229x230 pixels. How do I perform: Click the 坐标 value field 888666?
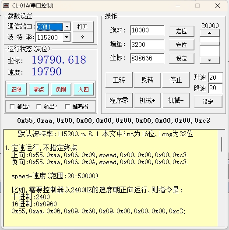pyautogui.click(x=147, y=58)
